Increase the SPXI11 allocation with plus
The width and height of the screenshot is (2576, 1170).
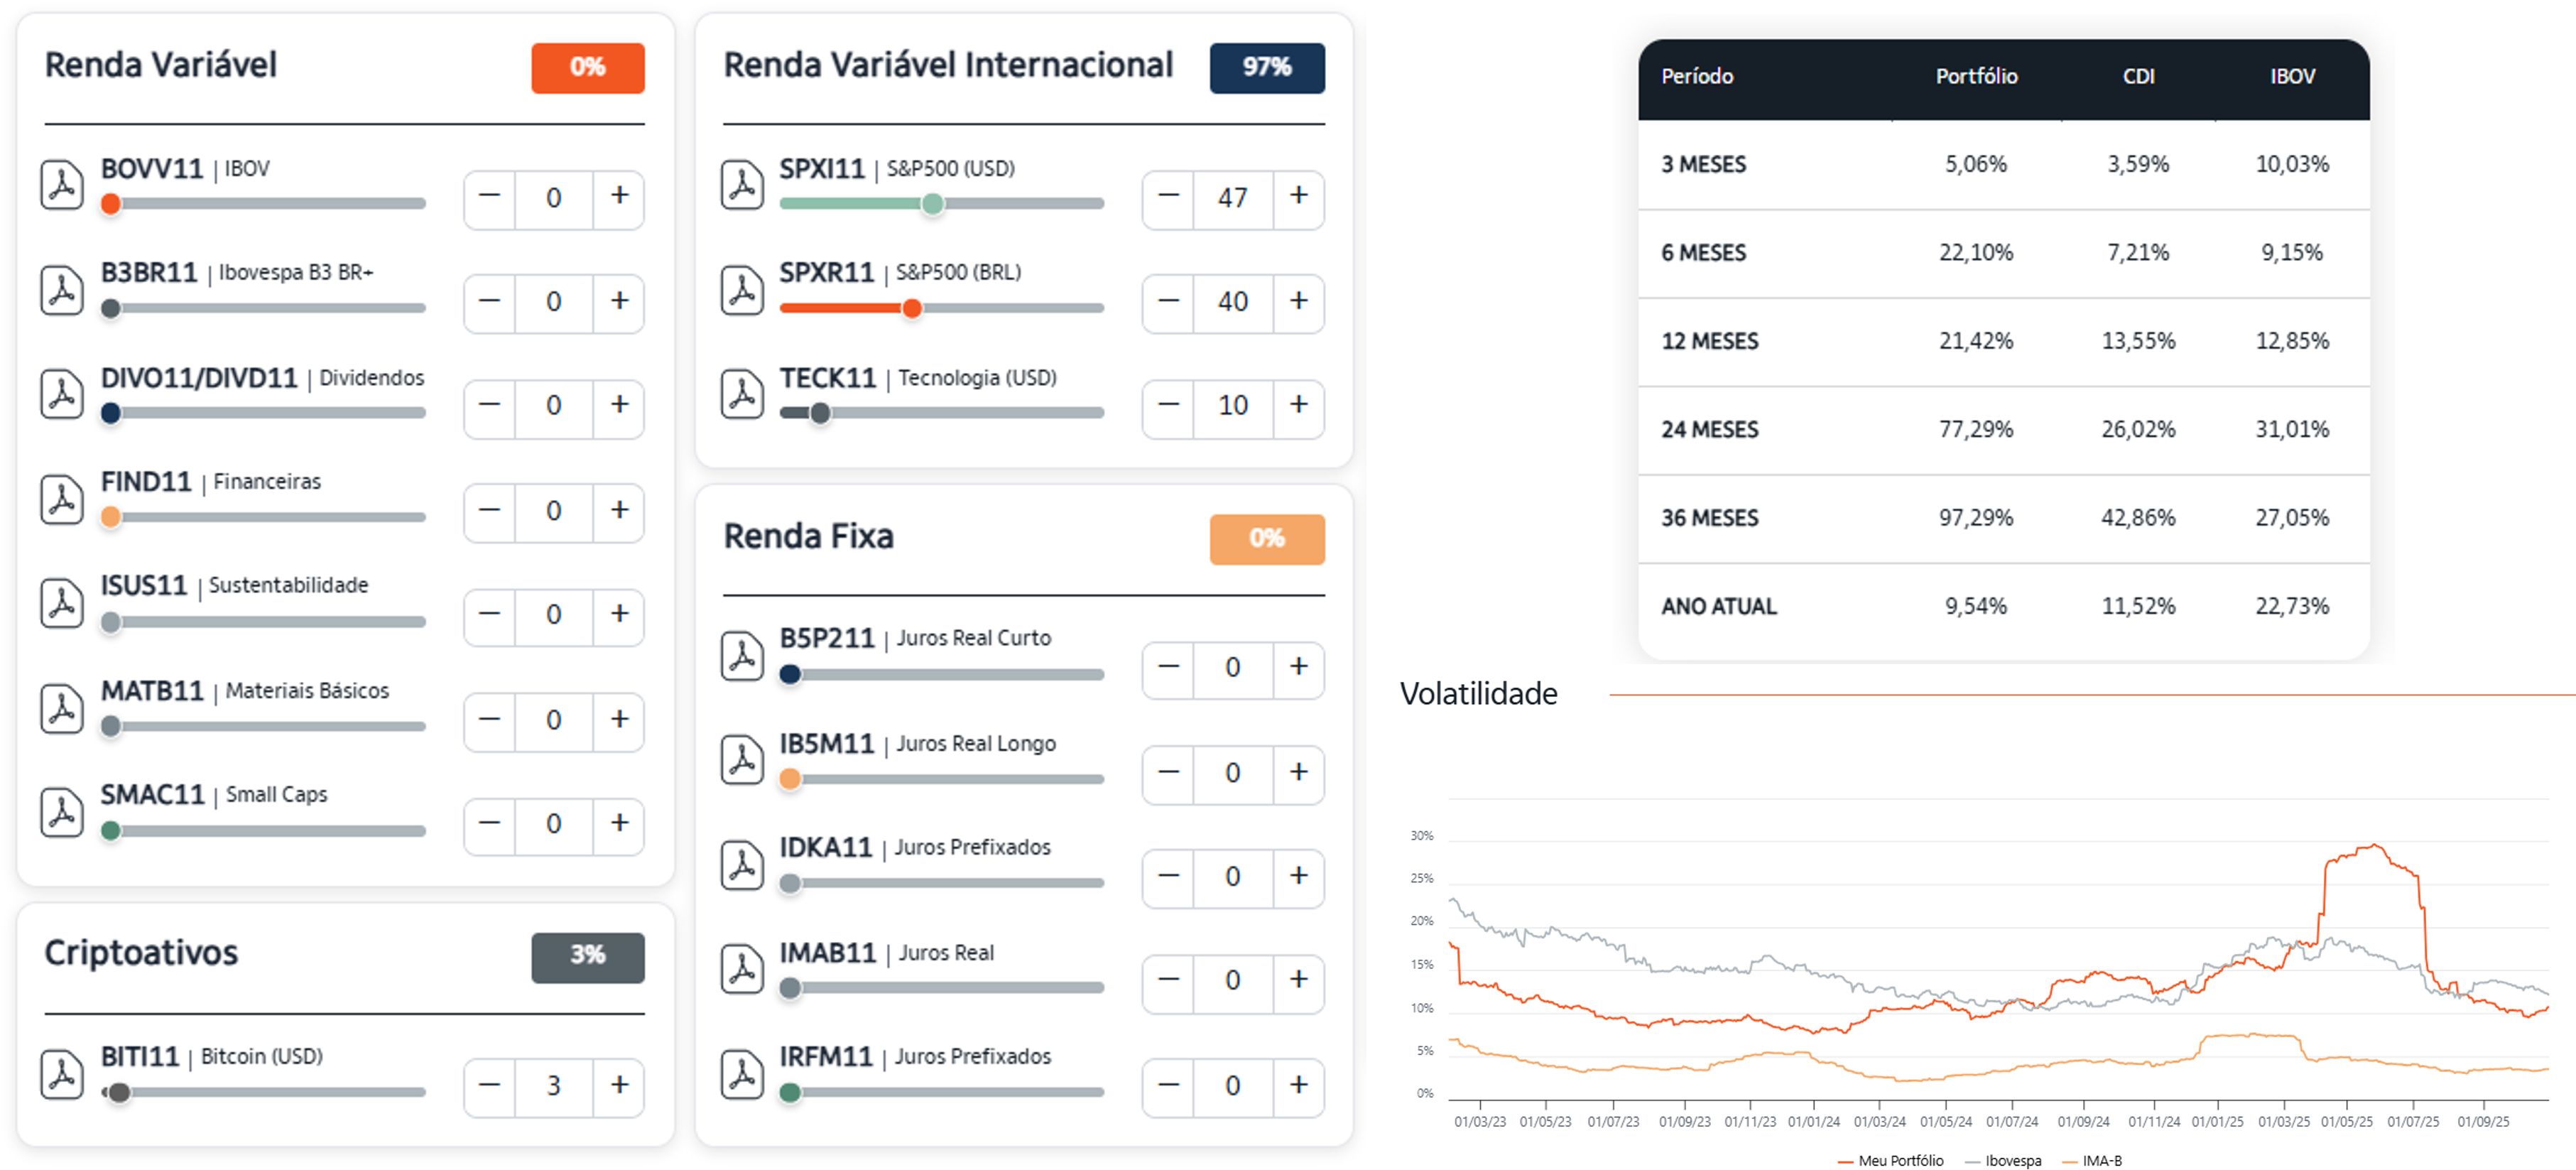point(1298,196)
